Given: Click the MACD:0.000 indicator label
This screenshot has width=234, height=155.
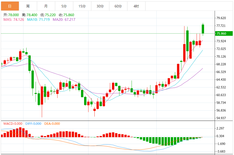Looking at the screenshot, I should (x=13, y=123).
